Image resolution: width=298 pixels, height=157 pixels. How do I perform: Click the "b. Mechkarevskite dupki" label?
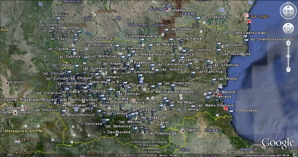(x=173, y=92)
